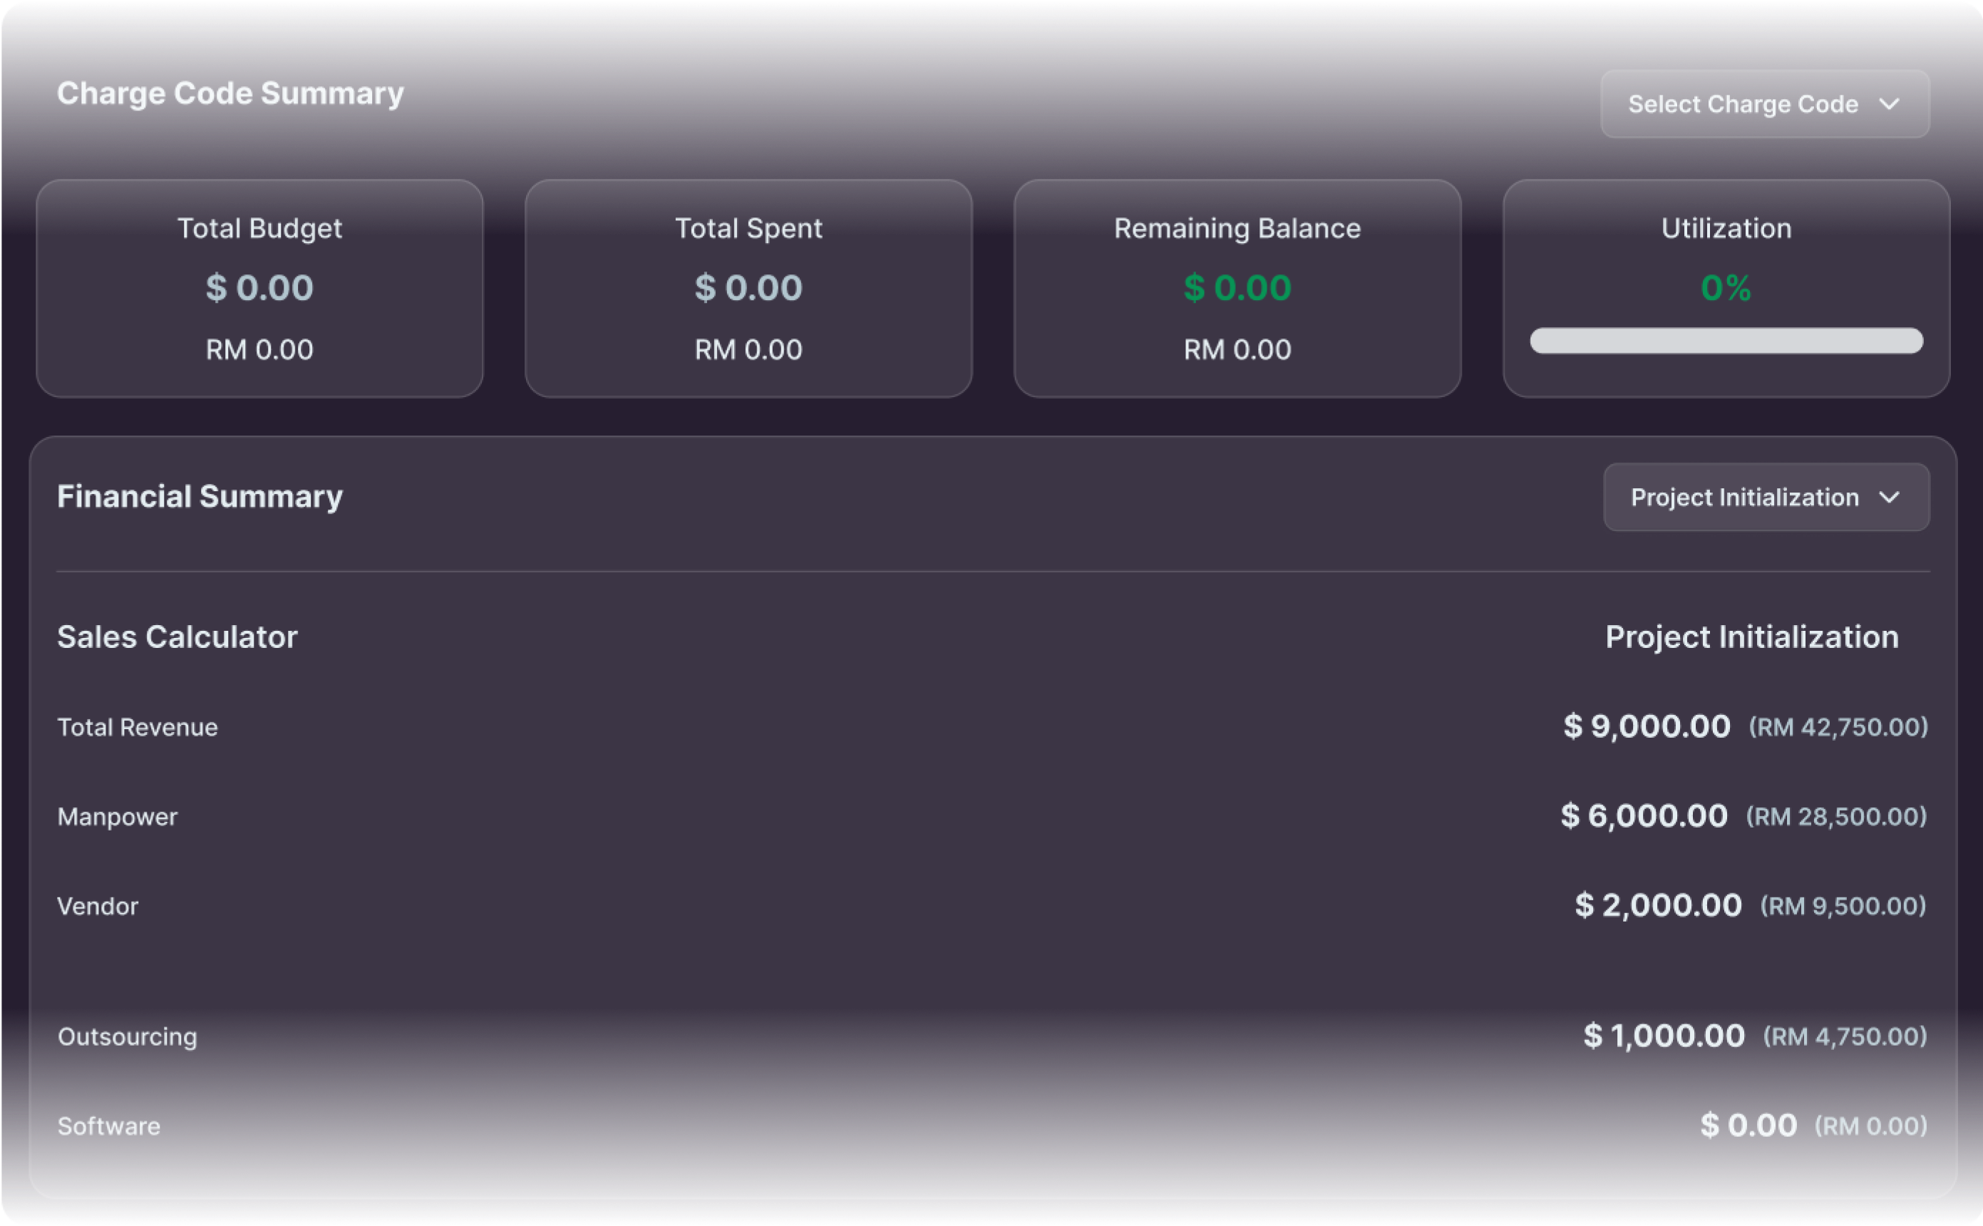Click chevron arrow beside Select Charge Code
1983x1226 pixels.
[1889, 105]
